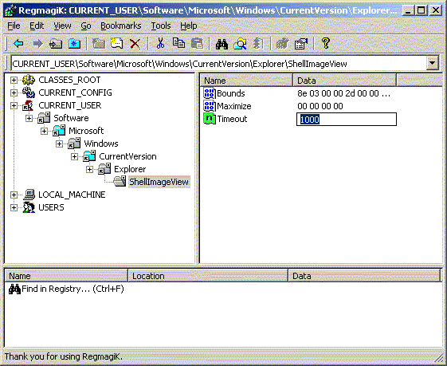The image size is (447, 366).
Task: Click the folder with green arrow icon
Action: coord(56,44)
